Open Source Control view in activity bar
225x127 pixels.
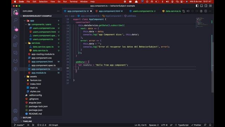[15, 28]
